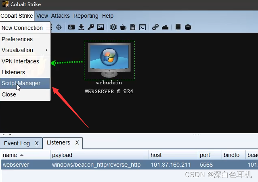
Task: Open the Attacks menu
Action: 61,16
